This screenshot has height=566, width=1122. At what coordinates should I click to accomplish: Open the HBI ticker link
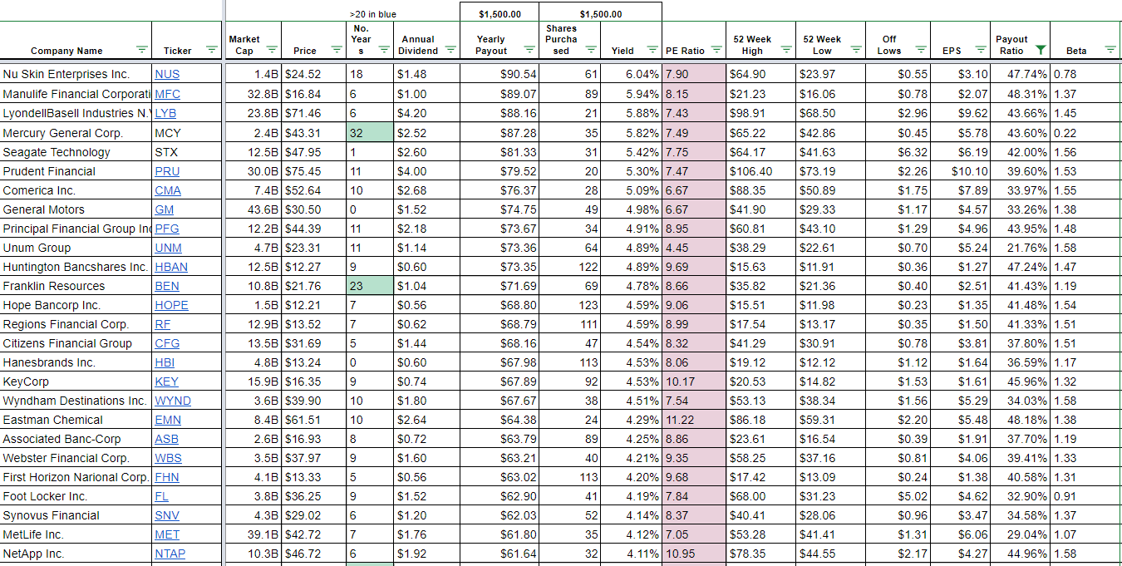165,362
